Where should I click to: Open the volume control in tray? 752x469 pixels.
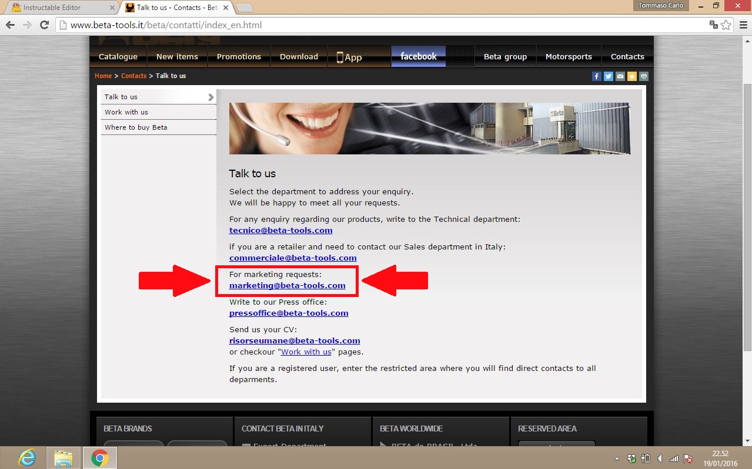coord(660,458)
